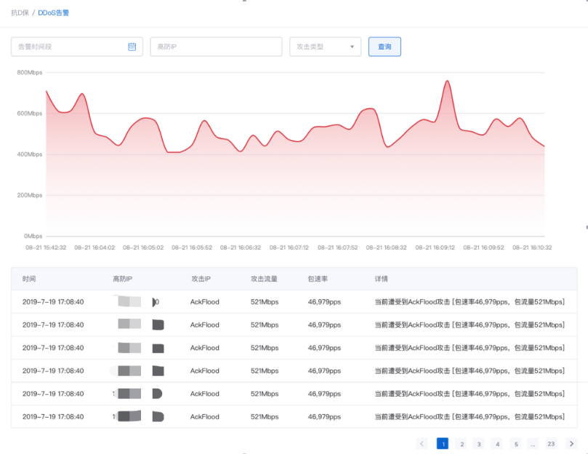
Task: Click the highest peak on traffic chart
Action: [447, 81]
